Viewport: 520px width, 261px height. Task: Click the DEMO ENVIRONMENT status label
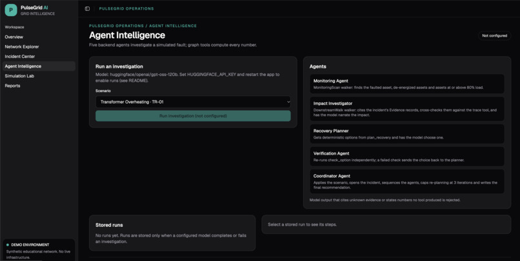click(30, 245)
